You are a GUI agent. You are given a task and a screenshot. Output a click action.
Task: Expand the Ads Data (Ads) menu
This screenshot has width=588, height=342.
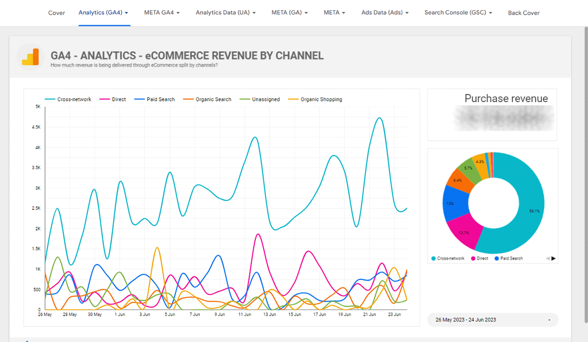tap(385, 12)
